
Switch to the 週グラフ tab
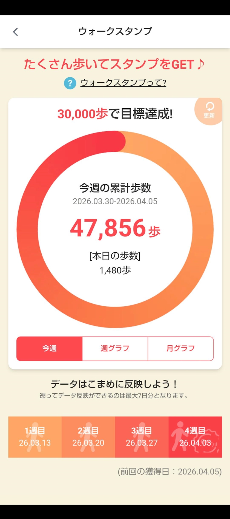(115, 349)
